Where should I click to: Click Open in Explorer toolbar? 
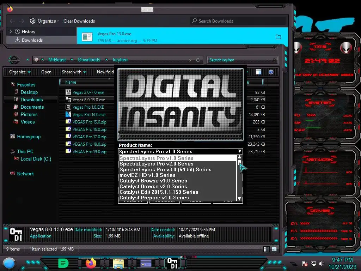pos(46,72)
